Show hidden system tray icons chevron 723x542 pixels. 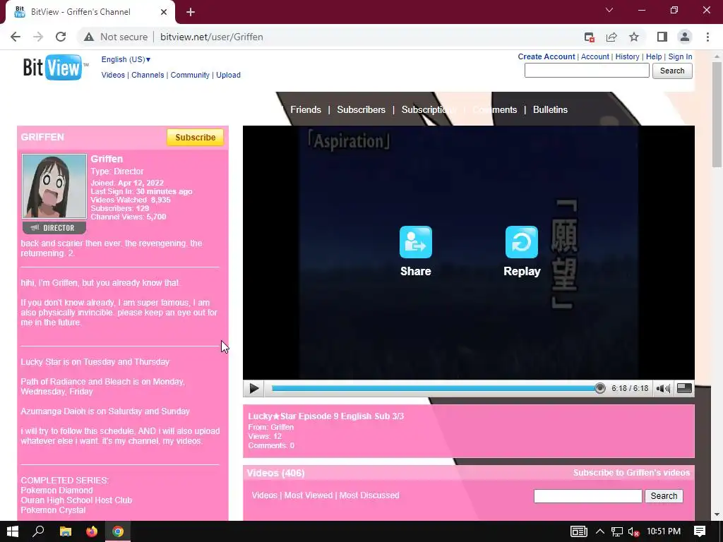tap(599, 531)
